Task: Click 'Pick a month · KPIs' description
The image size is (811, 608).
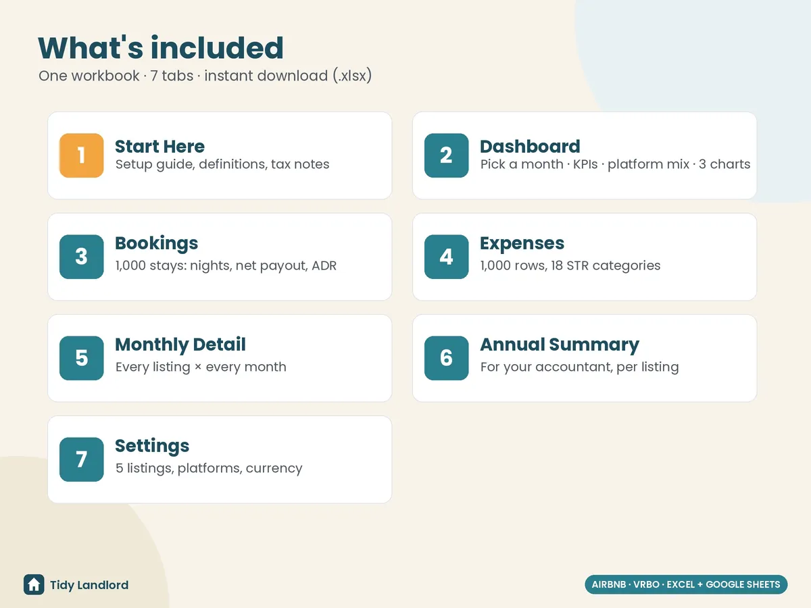Action: (615, 164)
